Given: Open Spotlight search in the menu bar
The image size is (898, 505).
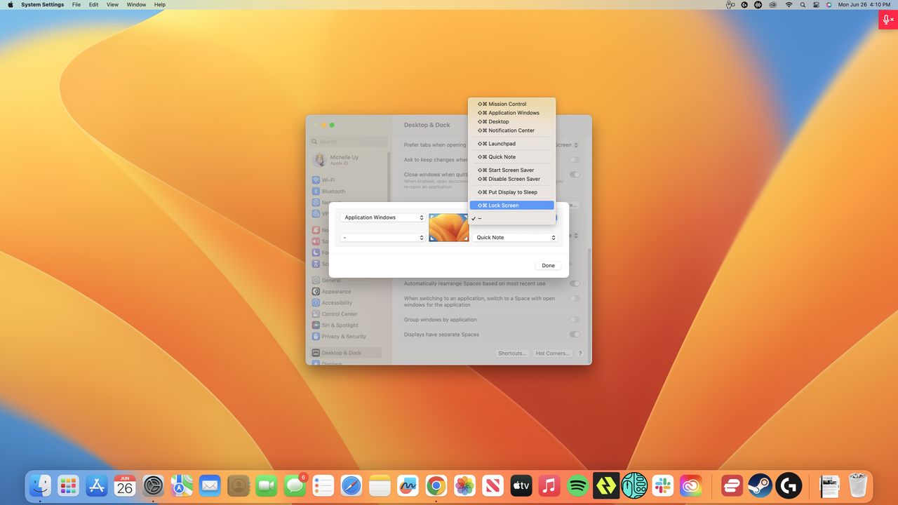Looking at the screenshot, I should tap(803, 5).
